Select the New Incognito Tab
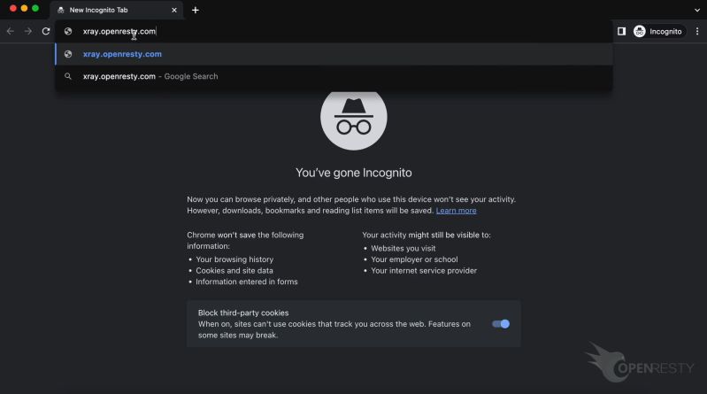This screenshot has height=394, width=707. coord(116,10)
